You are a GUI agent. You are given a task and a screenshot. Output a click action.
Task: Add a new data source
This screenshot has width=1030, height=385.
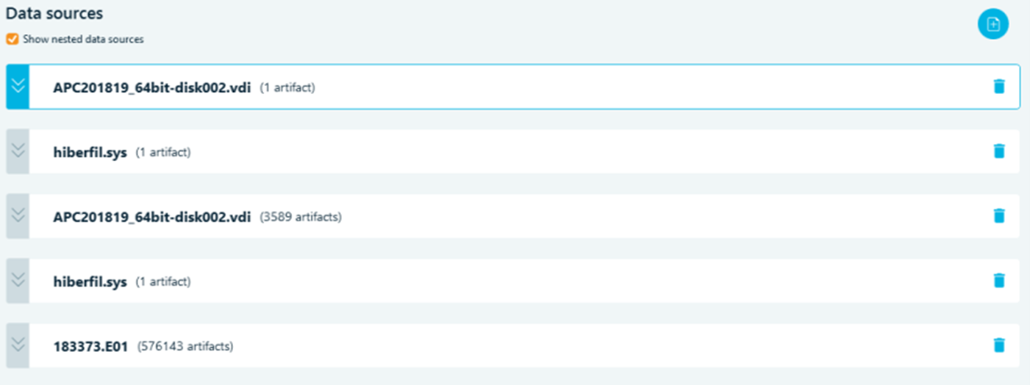pyautogui.click(x=993, y=24)
